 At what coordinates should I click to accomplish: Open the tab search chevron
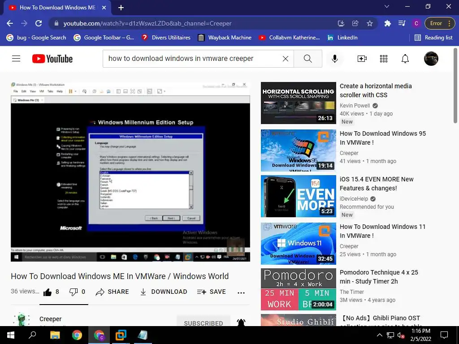coord(387,6)
